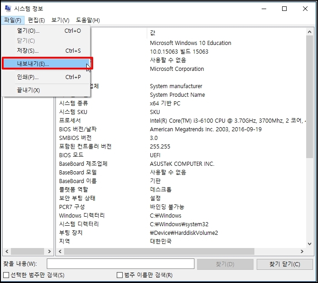Image resolution: width=318 pixels, height=283 pixels.
Task: Click the 데스크톱 value
Action: tap(161, 190)
